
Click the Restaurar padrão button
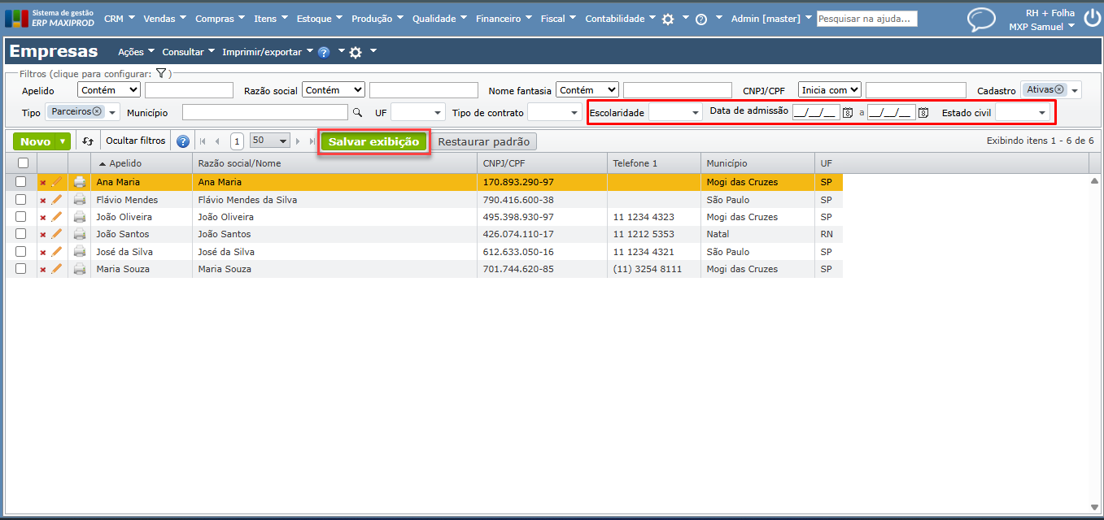pyautogui.click(x=484, y=141)
